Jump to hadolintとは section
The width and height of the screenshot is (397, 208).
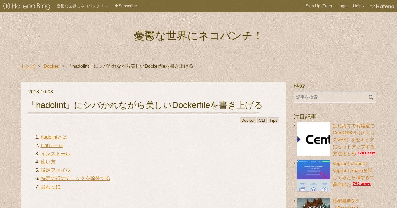coord(54,137)
